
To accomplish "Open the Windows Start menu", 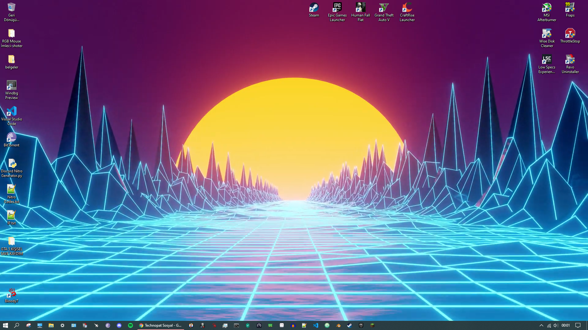I will pyautogui.click(x=5, y=325).
